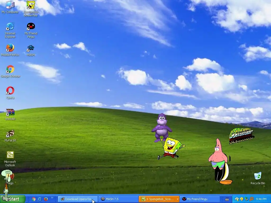This screenshot has width=271, height=203.
Task: Click the Patrick Star screen toy
Action: coord(218,154)
